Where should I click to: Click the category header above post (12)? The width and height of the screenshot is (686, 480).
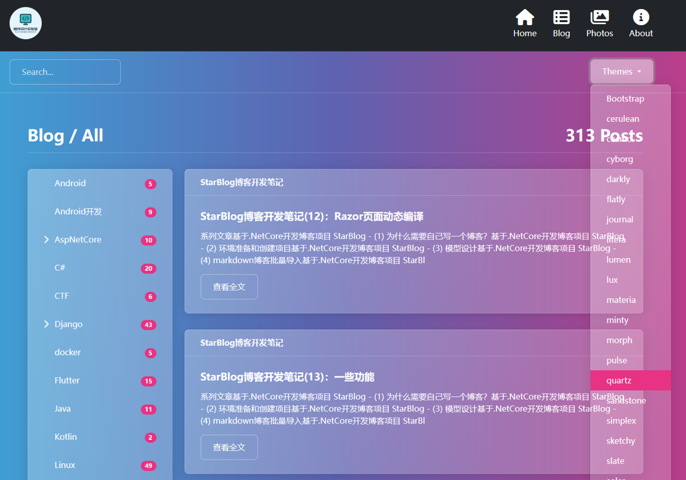[241, 182]
